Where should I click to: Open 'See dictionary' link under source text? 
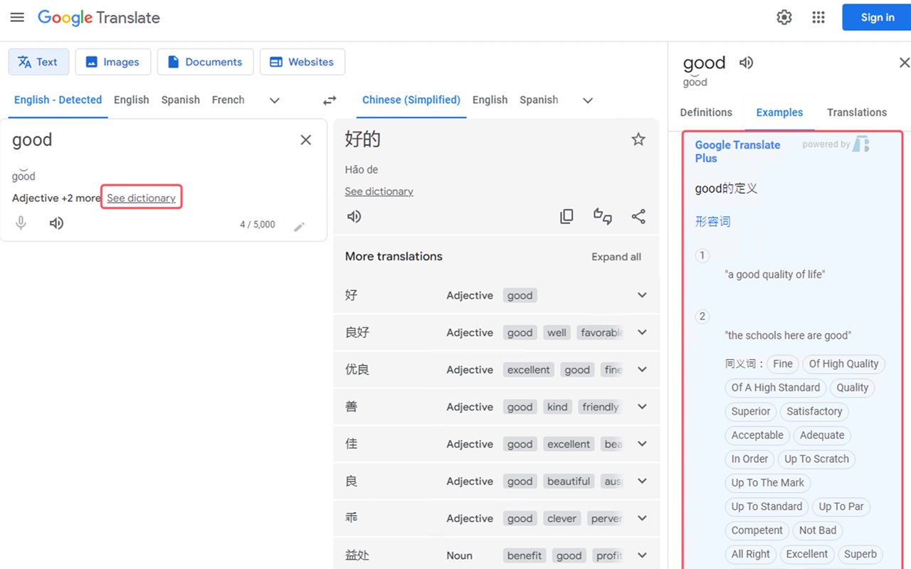(141, 198)
